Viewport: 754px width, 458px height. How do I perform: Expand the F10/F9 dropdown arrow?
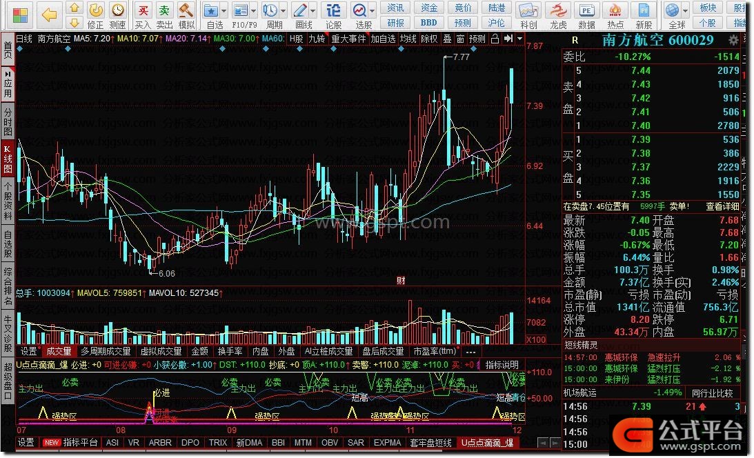tap(253, 10)
